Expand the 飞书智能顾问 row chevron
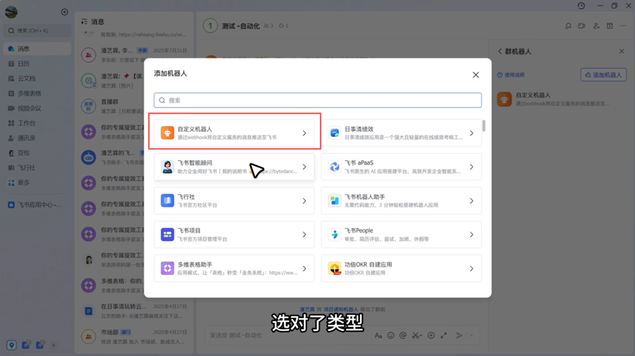Viewport: 635px width, 356px height. pos(305,167)
